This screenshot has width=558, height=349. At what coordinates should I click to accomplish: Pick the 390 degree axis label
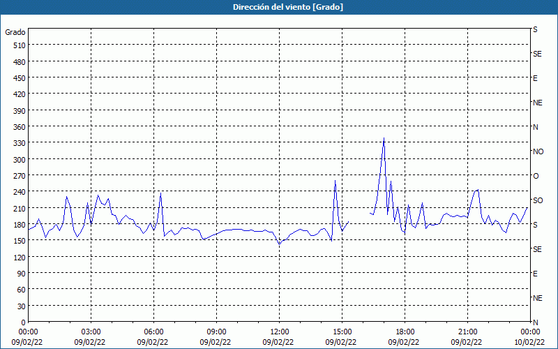[20, 111]
